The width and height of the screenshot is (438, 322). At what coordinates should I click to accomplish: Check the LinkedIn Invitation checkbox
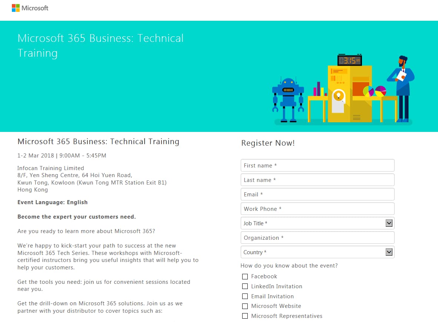pyautogui.click(x=245, y=286)
